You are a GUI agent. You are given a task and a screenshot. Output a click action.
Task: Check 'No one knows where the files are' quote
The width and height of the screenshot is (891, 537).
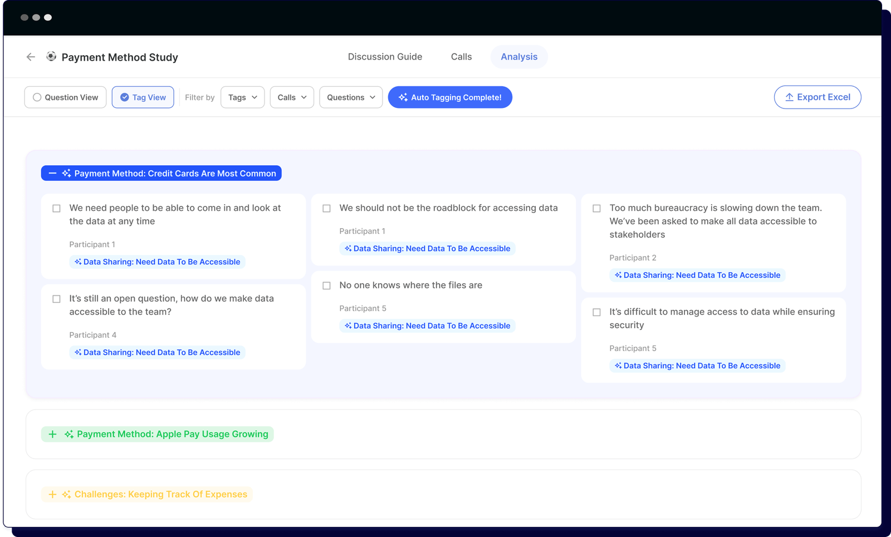(326, 286)
